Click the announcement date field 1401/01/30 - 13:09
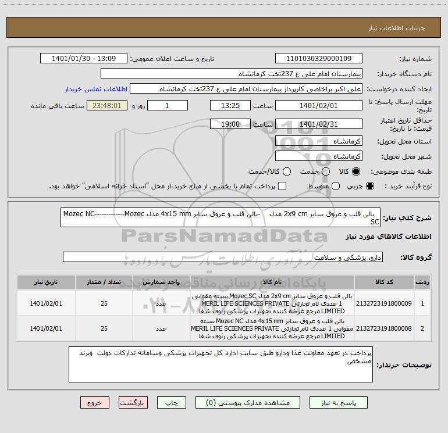Image resolution: width=448 pixels, height=433 pixels. click(x=84, y=58)
